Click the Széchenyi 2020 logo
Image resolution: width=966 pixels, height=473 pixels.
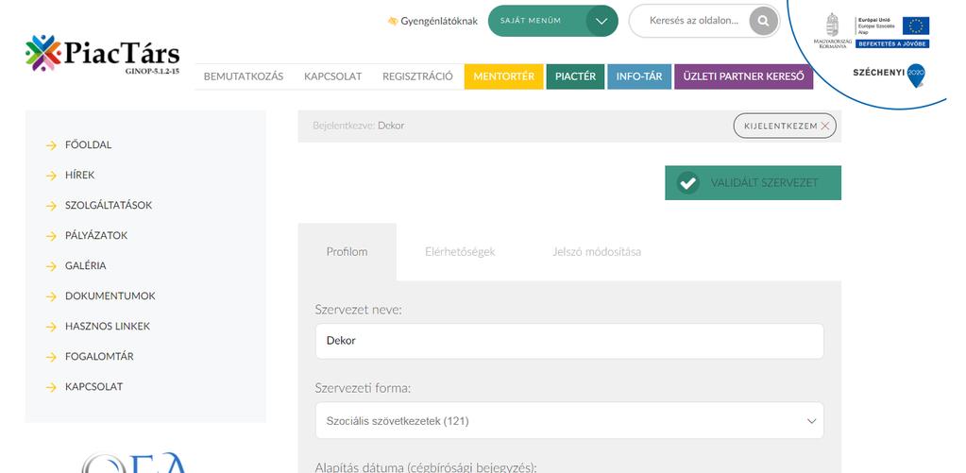pos(889,75)
